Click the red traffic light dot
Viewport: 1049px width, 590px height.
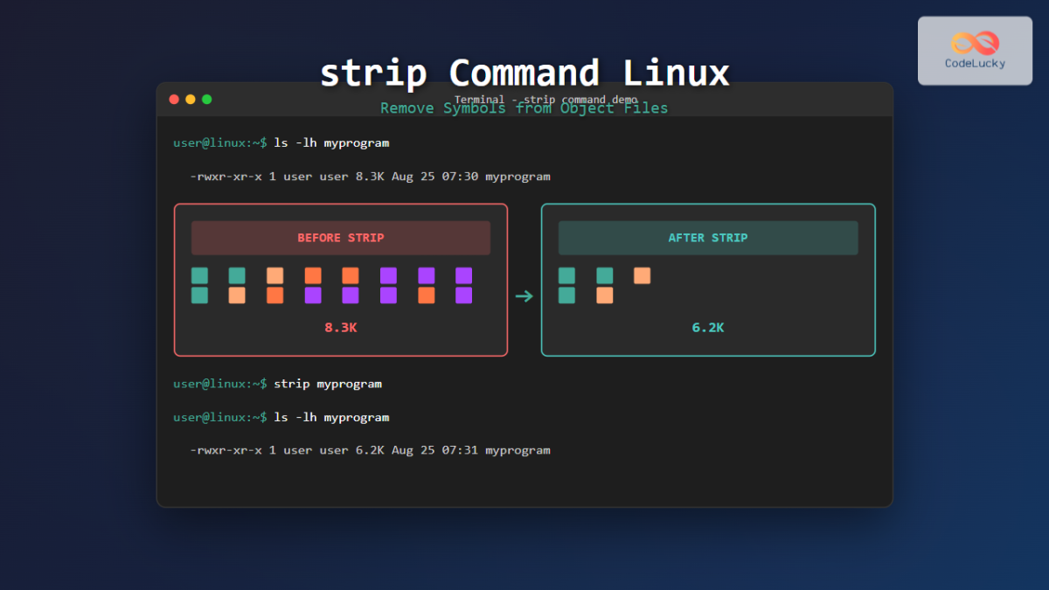point(174,99)
